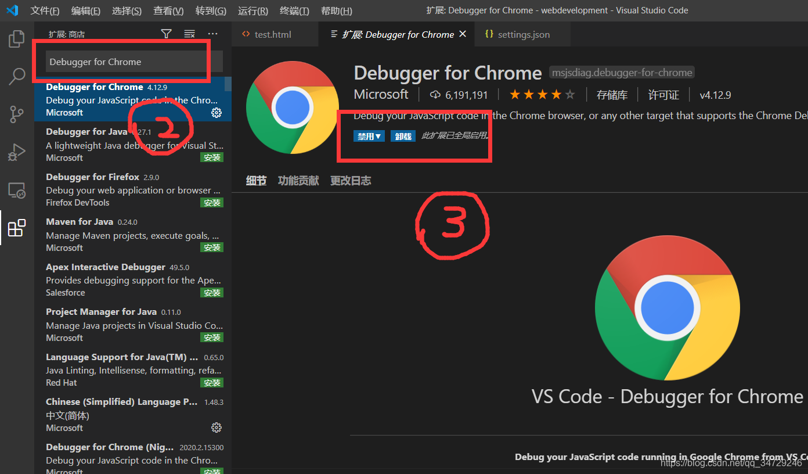Expand the 禁用 disable dropdown arrow
The height and width of the screenshot is (474, 808).
(377, 135)
